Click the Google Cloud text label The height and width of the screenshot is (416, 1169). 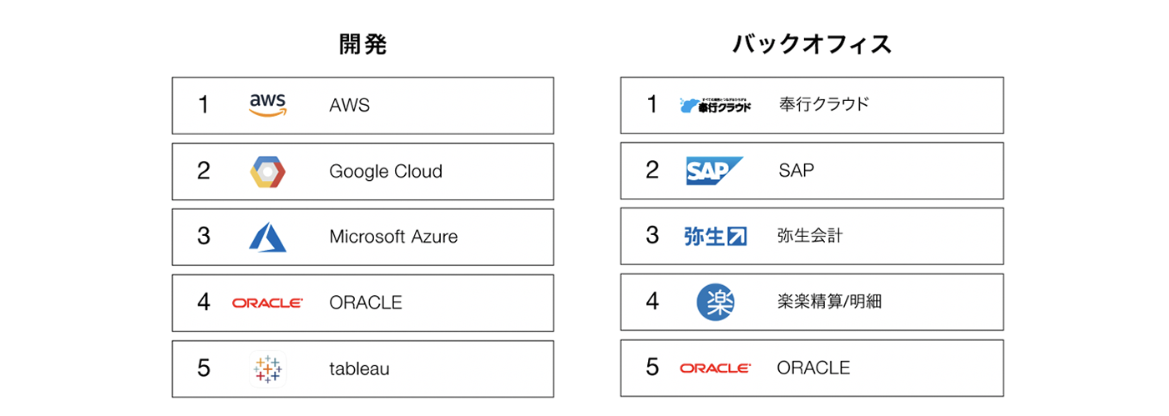click(x=386, y=172)
